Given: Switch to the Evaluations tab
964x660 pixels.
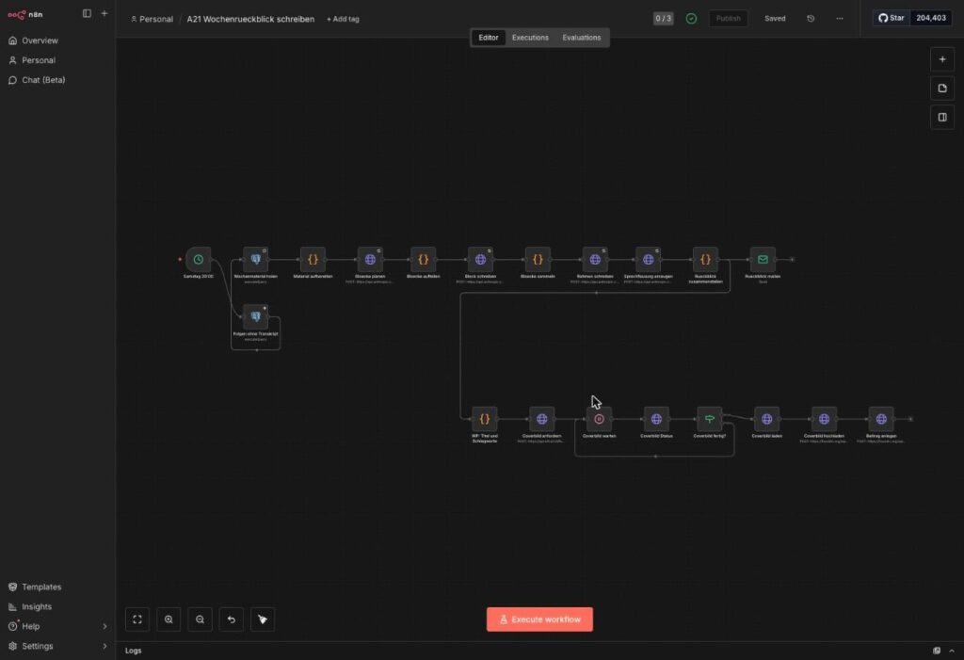Looking at the screenshot, I should 581,38.
